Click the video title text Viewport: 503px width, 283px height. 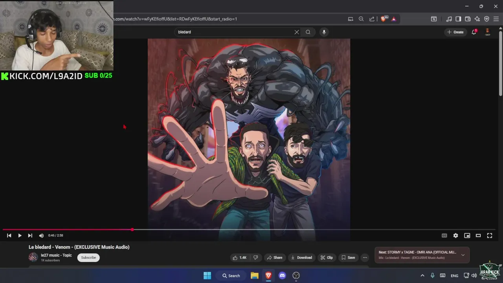point(79,247)
